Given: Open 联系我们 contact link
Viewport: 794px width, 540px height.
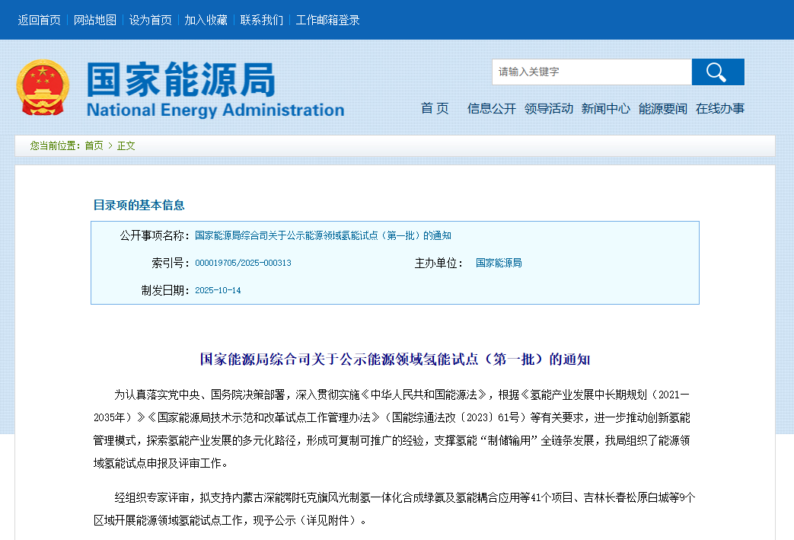Looking at the screenshot, I should pos(262,21).
